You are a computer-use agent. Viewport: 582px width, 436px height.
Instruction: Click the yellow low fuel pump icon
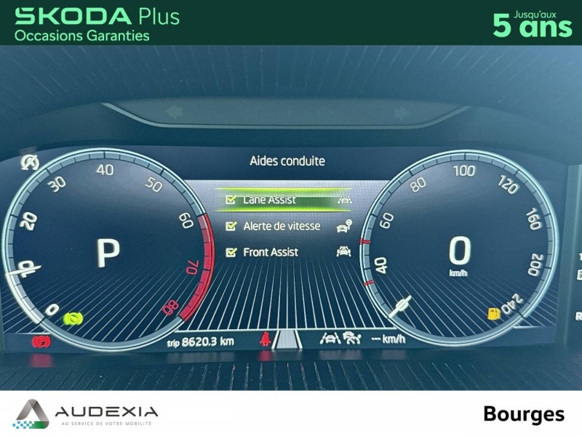point(494,314)
